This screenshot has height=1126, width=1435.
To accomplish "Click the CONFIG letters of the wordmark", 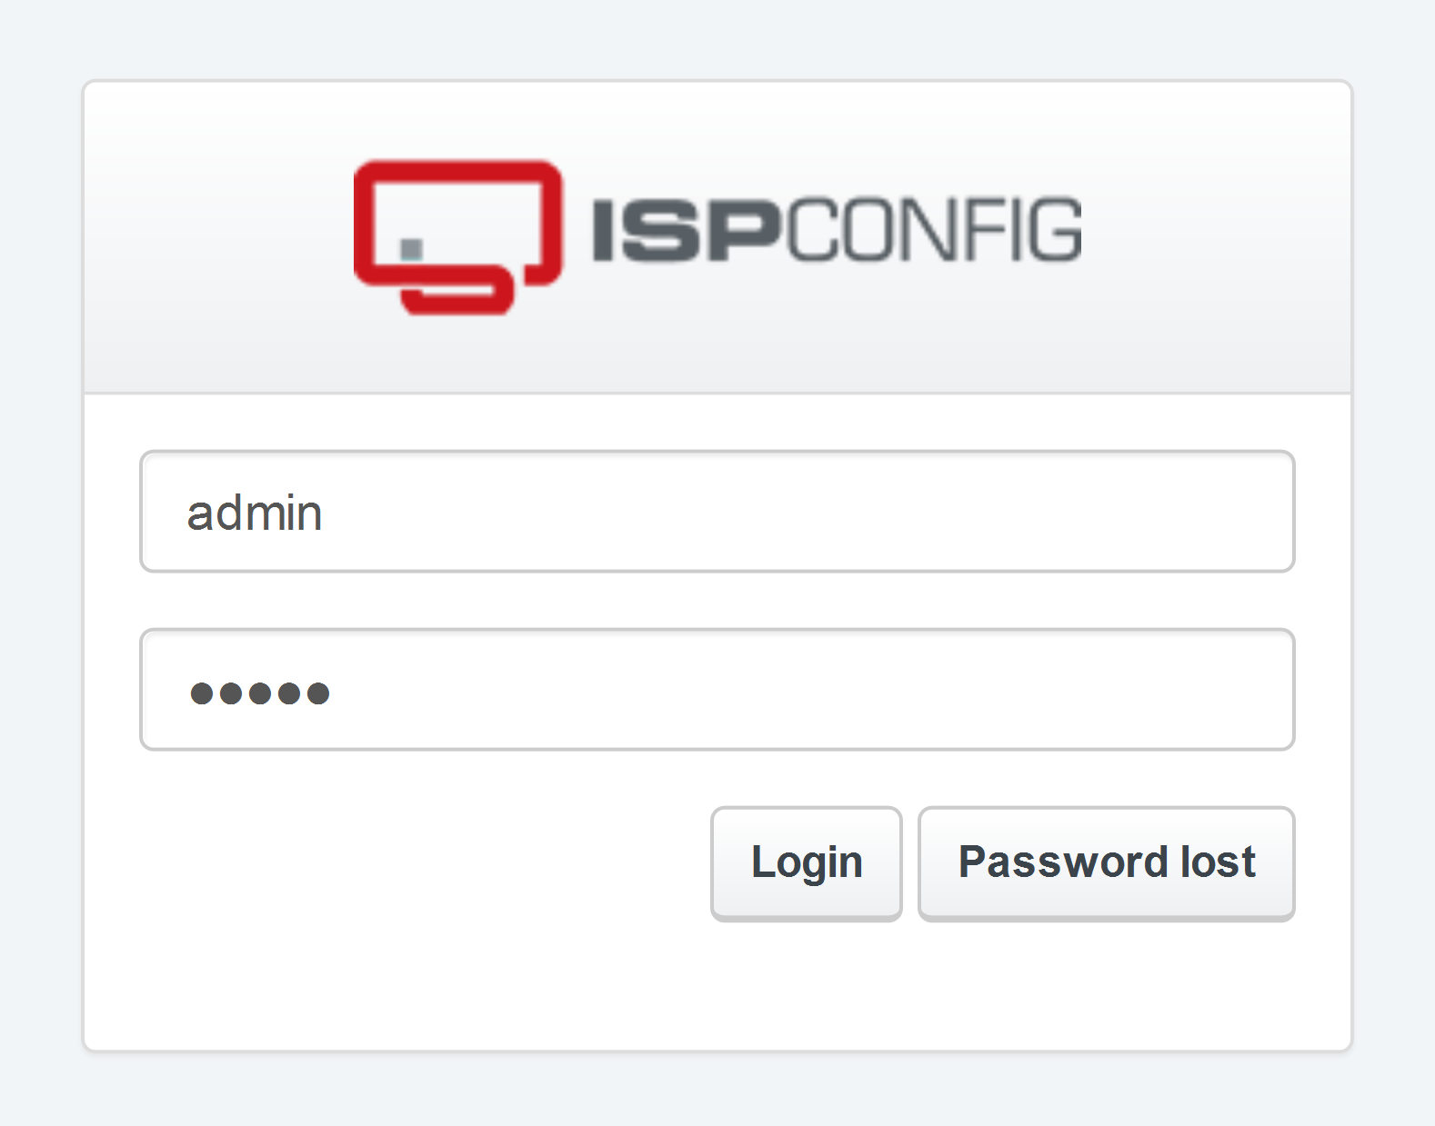I will pos(932,230).
